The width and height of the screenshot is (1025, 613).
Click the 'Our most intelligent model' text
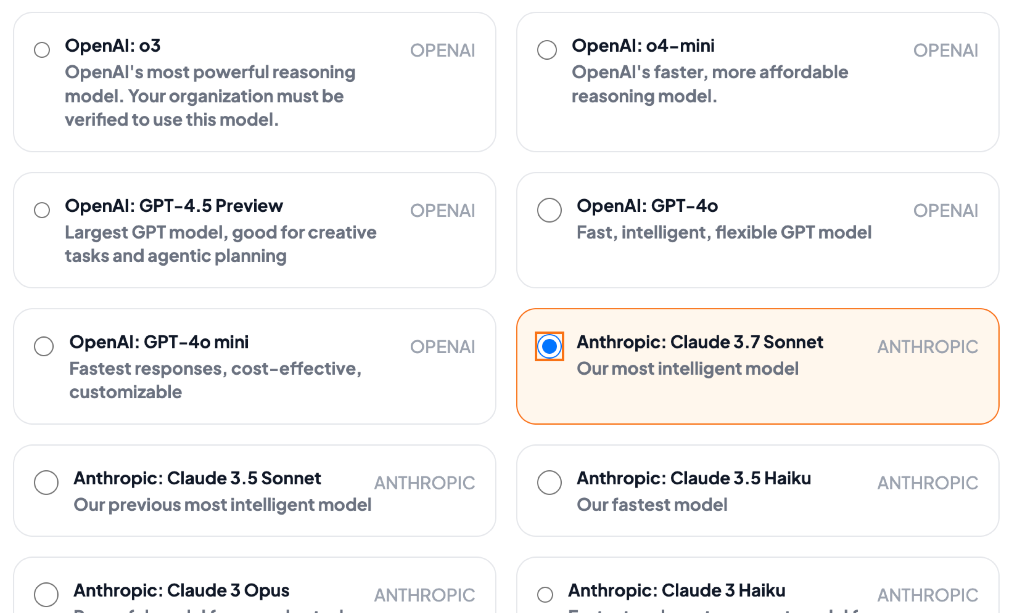click(688, 369)
